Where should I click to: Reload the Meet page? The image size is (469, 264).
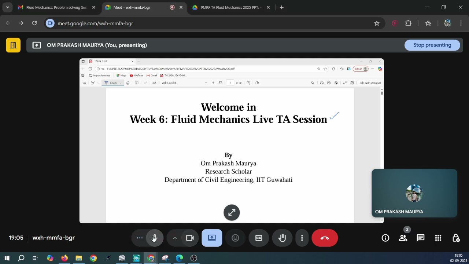point(34,23)
